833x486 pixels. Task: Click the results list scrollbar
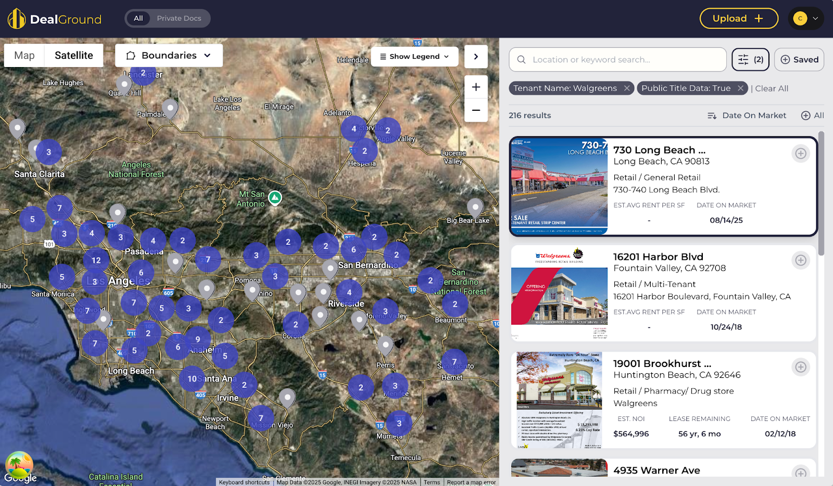pyautogui.click(x=822, y=193)
